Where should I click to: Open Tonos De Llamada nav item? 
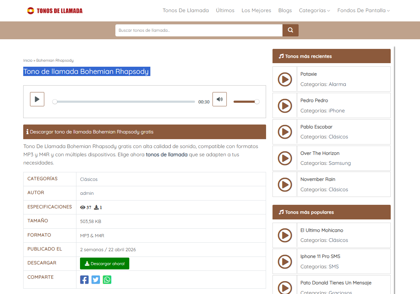coord(186,10)
